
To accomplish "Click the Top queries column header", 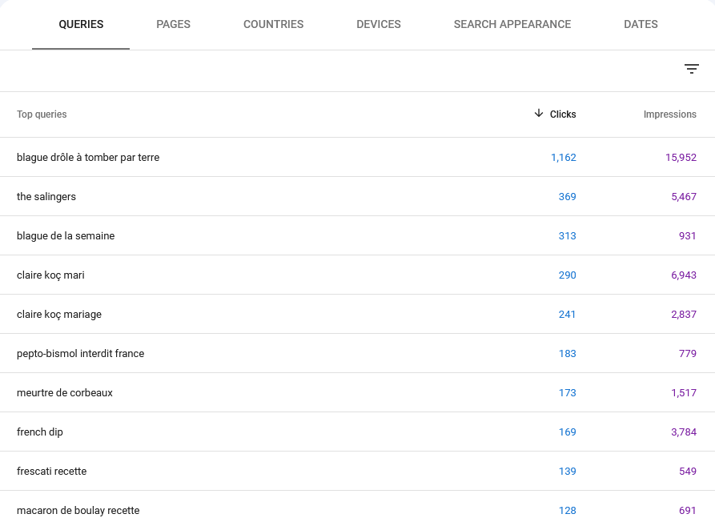I will 42,114.
